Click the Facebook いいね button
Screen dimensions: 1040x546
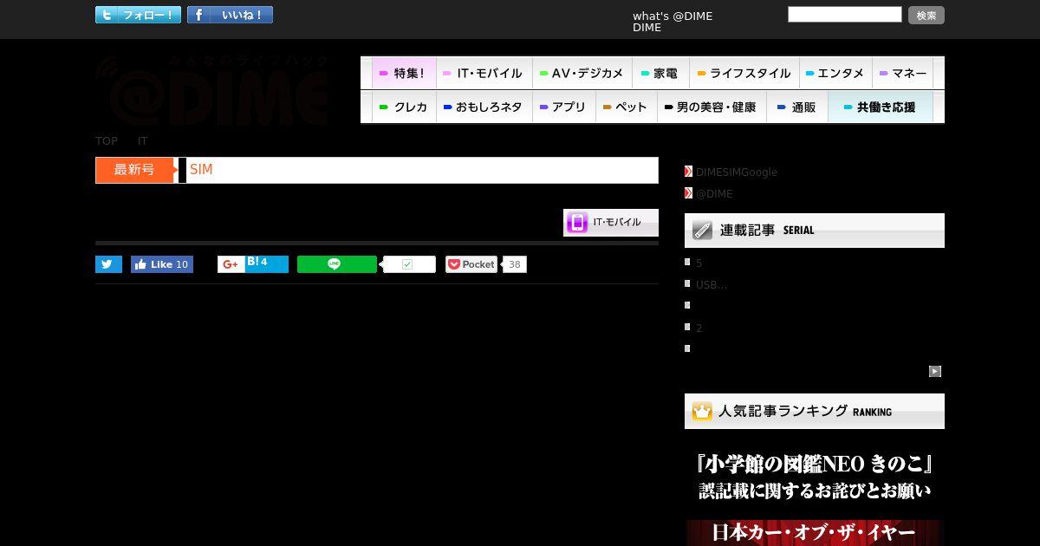coord(230,15)
